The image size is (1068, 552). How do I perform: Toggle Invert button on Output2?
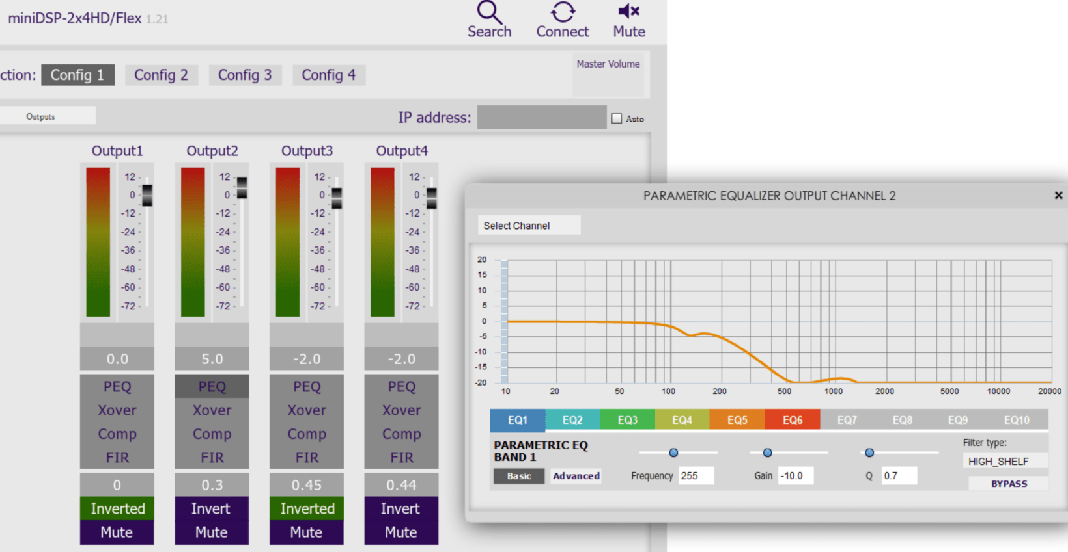click(x=212, y=508)
